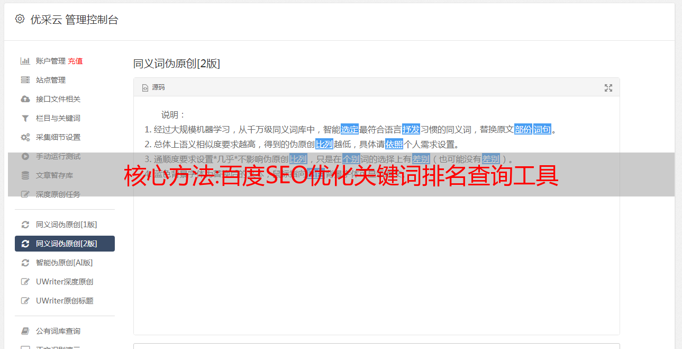The image size is (682, 349).
Task: Open 账户管理 bar chart icon
Action: 25,61
